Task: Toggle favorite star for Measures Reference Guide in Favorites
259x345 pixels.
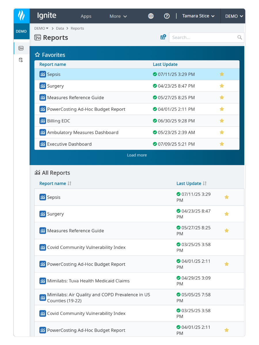Action: 222,97
